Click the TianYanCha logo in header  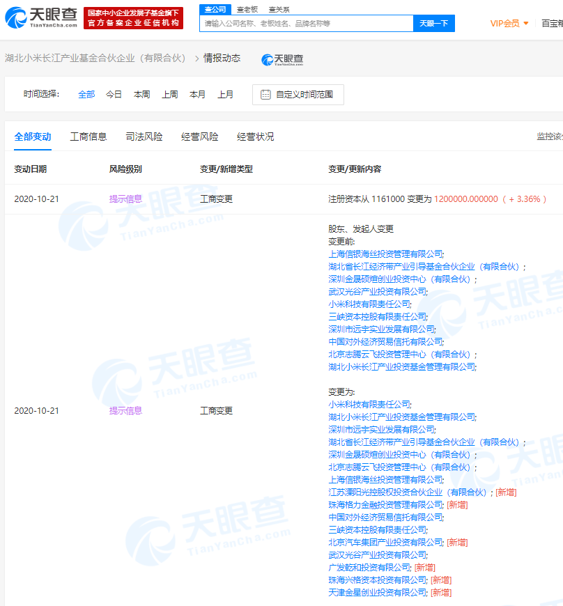pos(41,17)
